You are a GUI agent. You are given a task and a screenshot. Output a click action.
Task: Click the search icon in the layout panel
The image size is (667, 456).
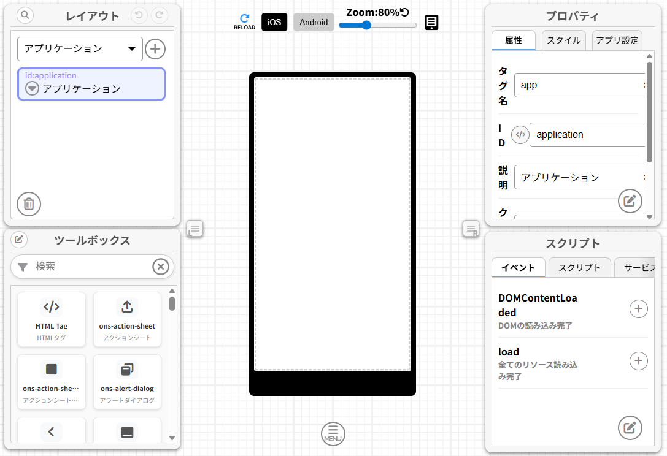click(26, 16)
